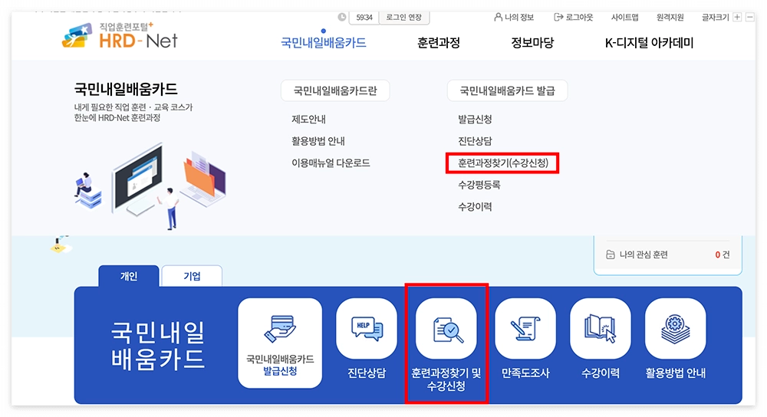Open 국민내일배움카드 main menu
Image resolution: width=767 pixels, height=417 pixels.
tap(324, 42)
